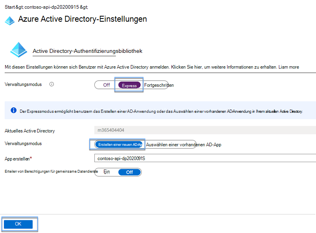Select the Express management mode
This screenshot has height=233, width=316.
pyautogui.click(x=130, y=84)
